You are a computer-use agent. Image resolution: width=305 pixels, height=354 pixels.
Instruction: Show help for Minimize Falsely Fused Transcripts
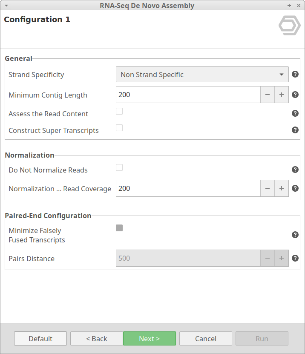point(295,235)
